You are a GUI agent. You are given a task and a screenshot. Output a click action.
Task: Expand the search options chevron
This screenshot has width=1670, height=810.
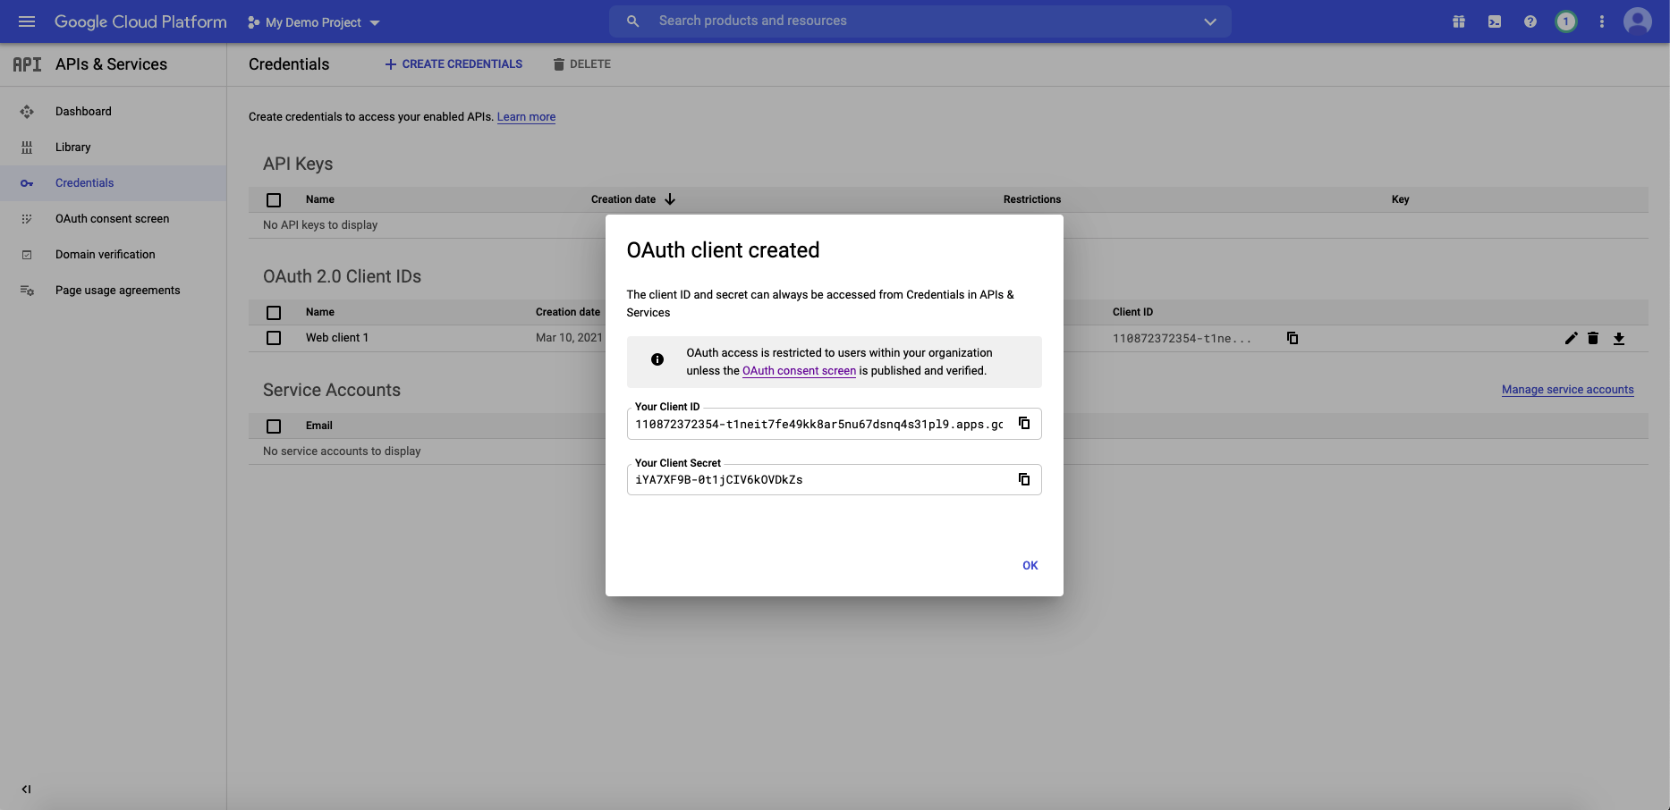1209,21
